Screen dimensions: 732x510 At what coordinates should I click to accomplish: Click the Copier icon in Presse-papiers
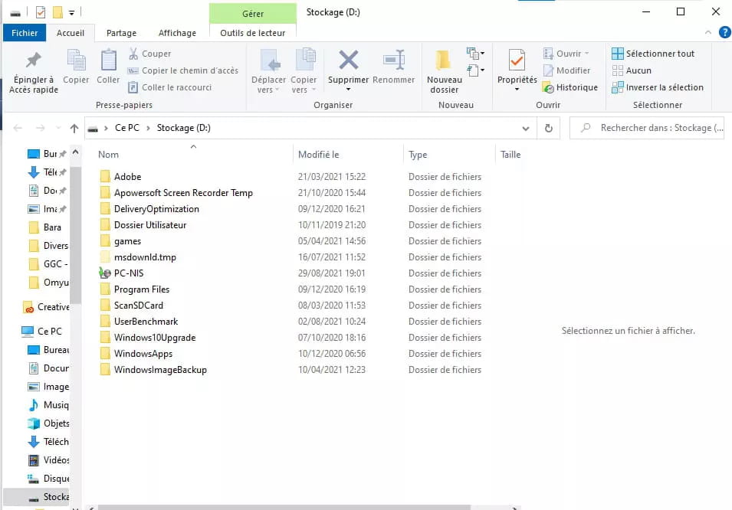tap(76, 60)
